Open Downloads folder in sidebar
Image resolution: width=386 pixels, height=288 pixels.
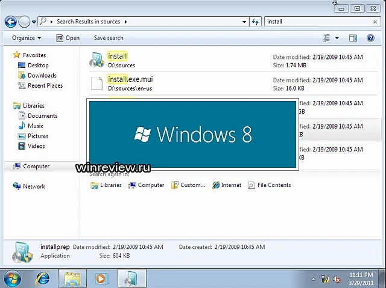click(x=42, y=75)
